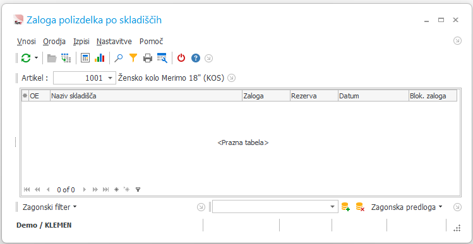The height and width of the screenshot is (244, 473).
Task: Click the toolbar customize arrow circle icon
Action: (x=209, y=58)
